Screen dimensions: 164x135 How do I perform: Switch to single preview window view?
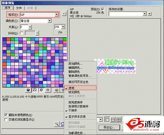[x=107, y=120]
